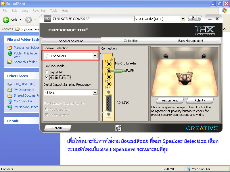Click the help question mark button
This screenshot has height=172, width=230.
pos(193,18)
